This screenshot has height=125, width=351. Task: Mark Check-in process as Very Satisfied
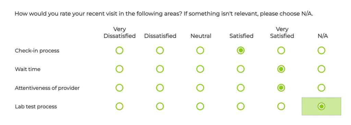pyautogui.click(x=281, y=51)
